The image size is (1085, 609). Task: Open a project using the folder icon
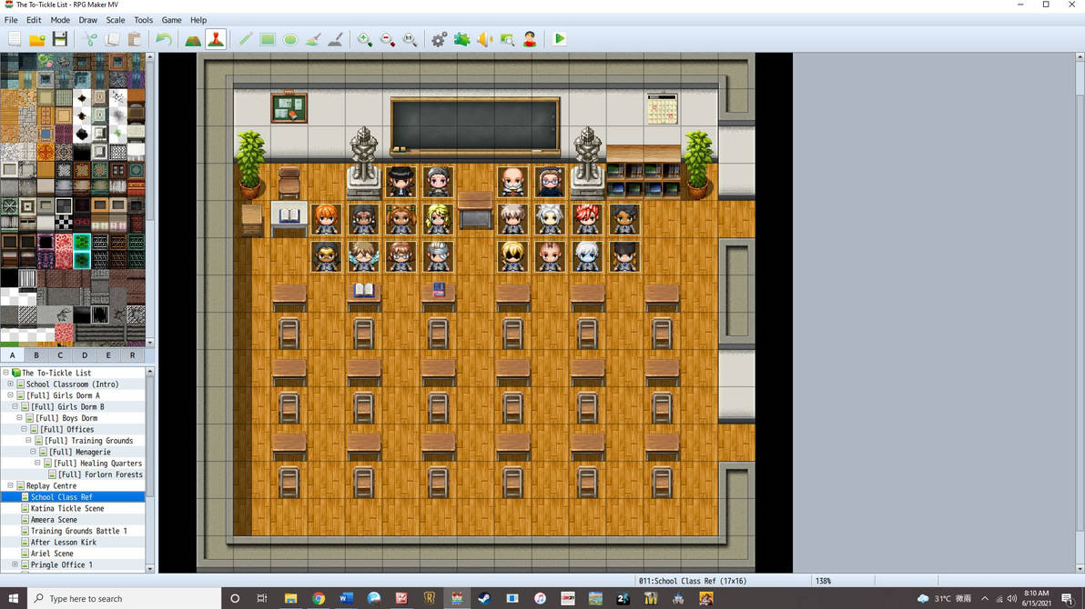coord(36,39)
